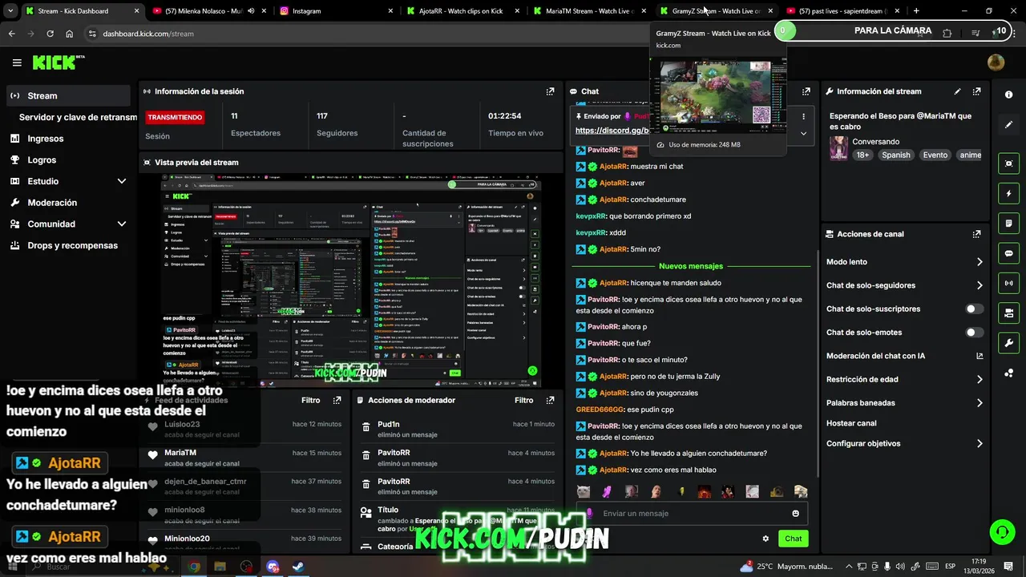Pop out the Información de la sesión panel
The height and width of the screenshot is (577, 1026).
click(550, 91)
